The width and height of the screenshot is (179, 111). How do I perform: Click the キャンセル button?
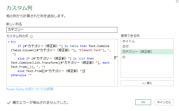click(x=164, y=102)
